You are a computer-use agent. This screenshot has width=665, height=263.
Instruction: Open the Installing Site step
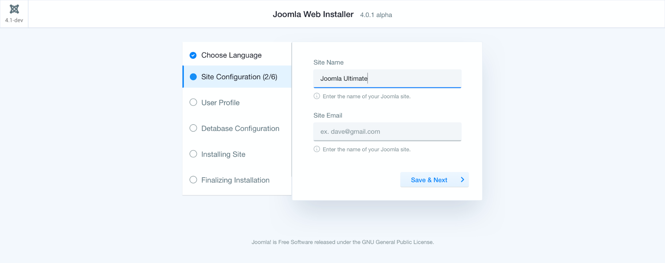pos(237,154)
